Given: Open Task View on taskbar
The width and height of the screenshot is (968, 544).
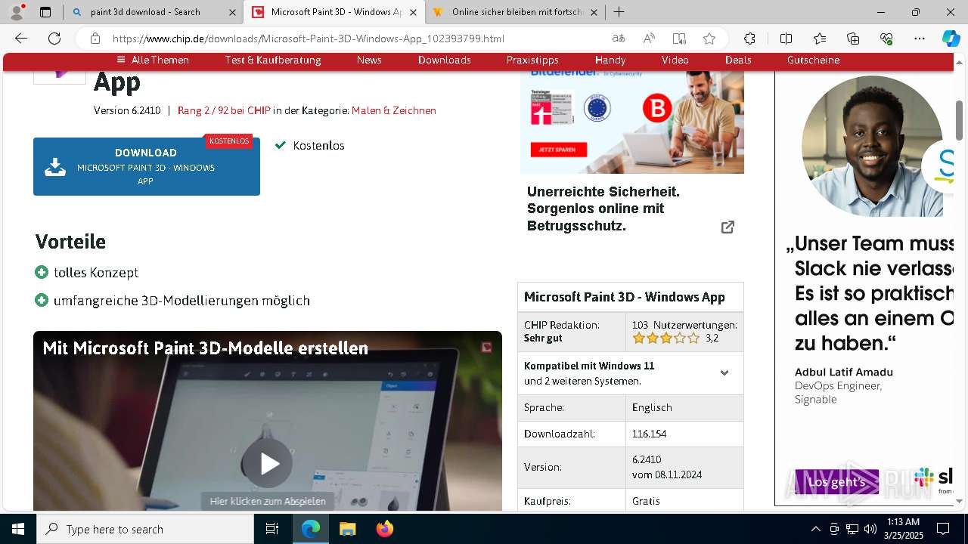Looking at the screenshot, I should [272, 529].
